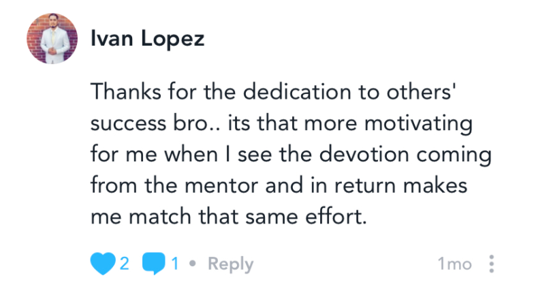This screenshot has height=297, width=534.
Task: Click the word success in the comment
Action: 128,123
